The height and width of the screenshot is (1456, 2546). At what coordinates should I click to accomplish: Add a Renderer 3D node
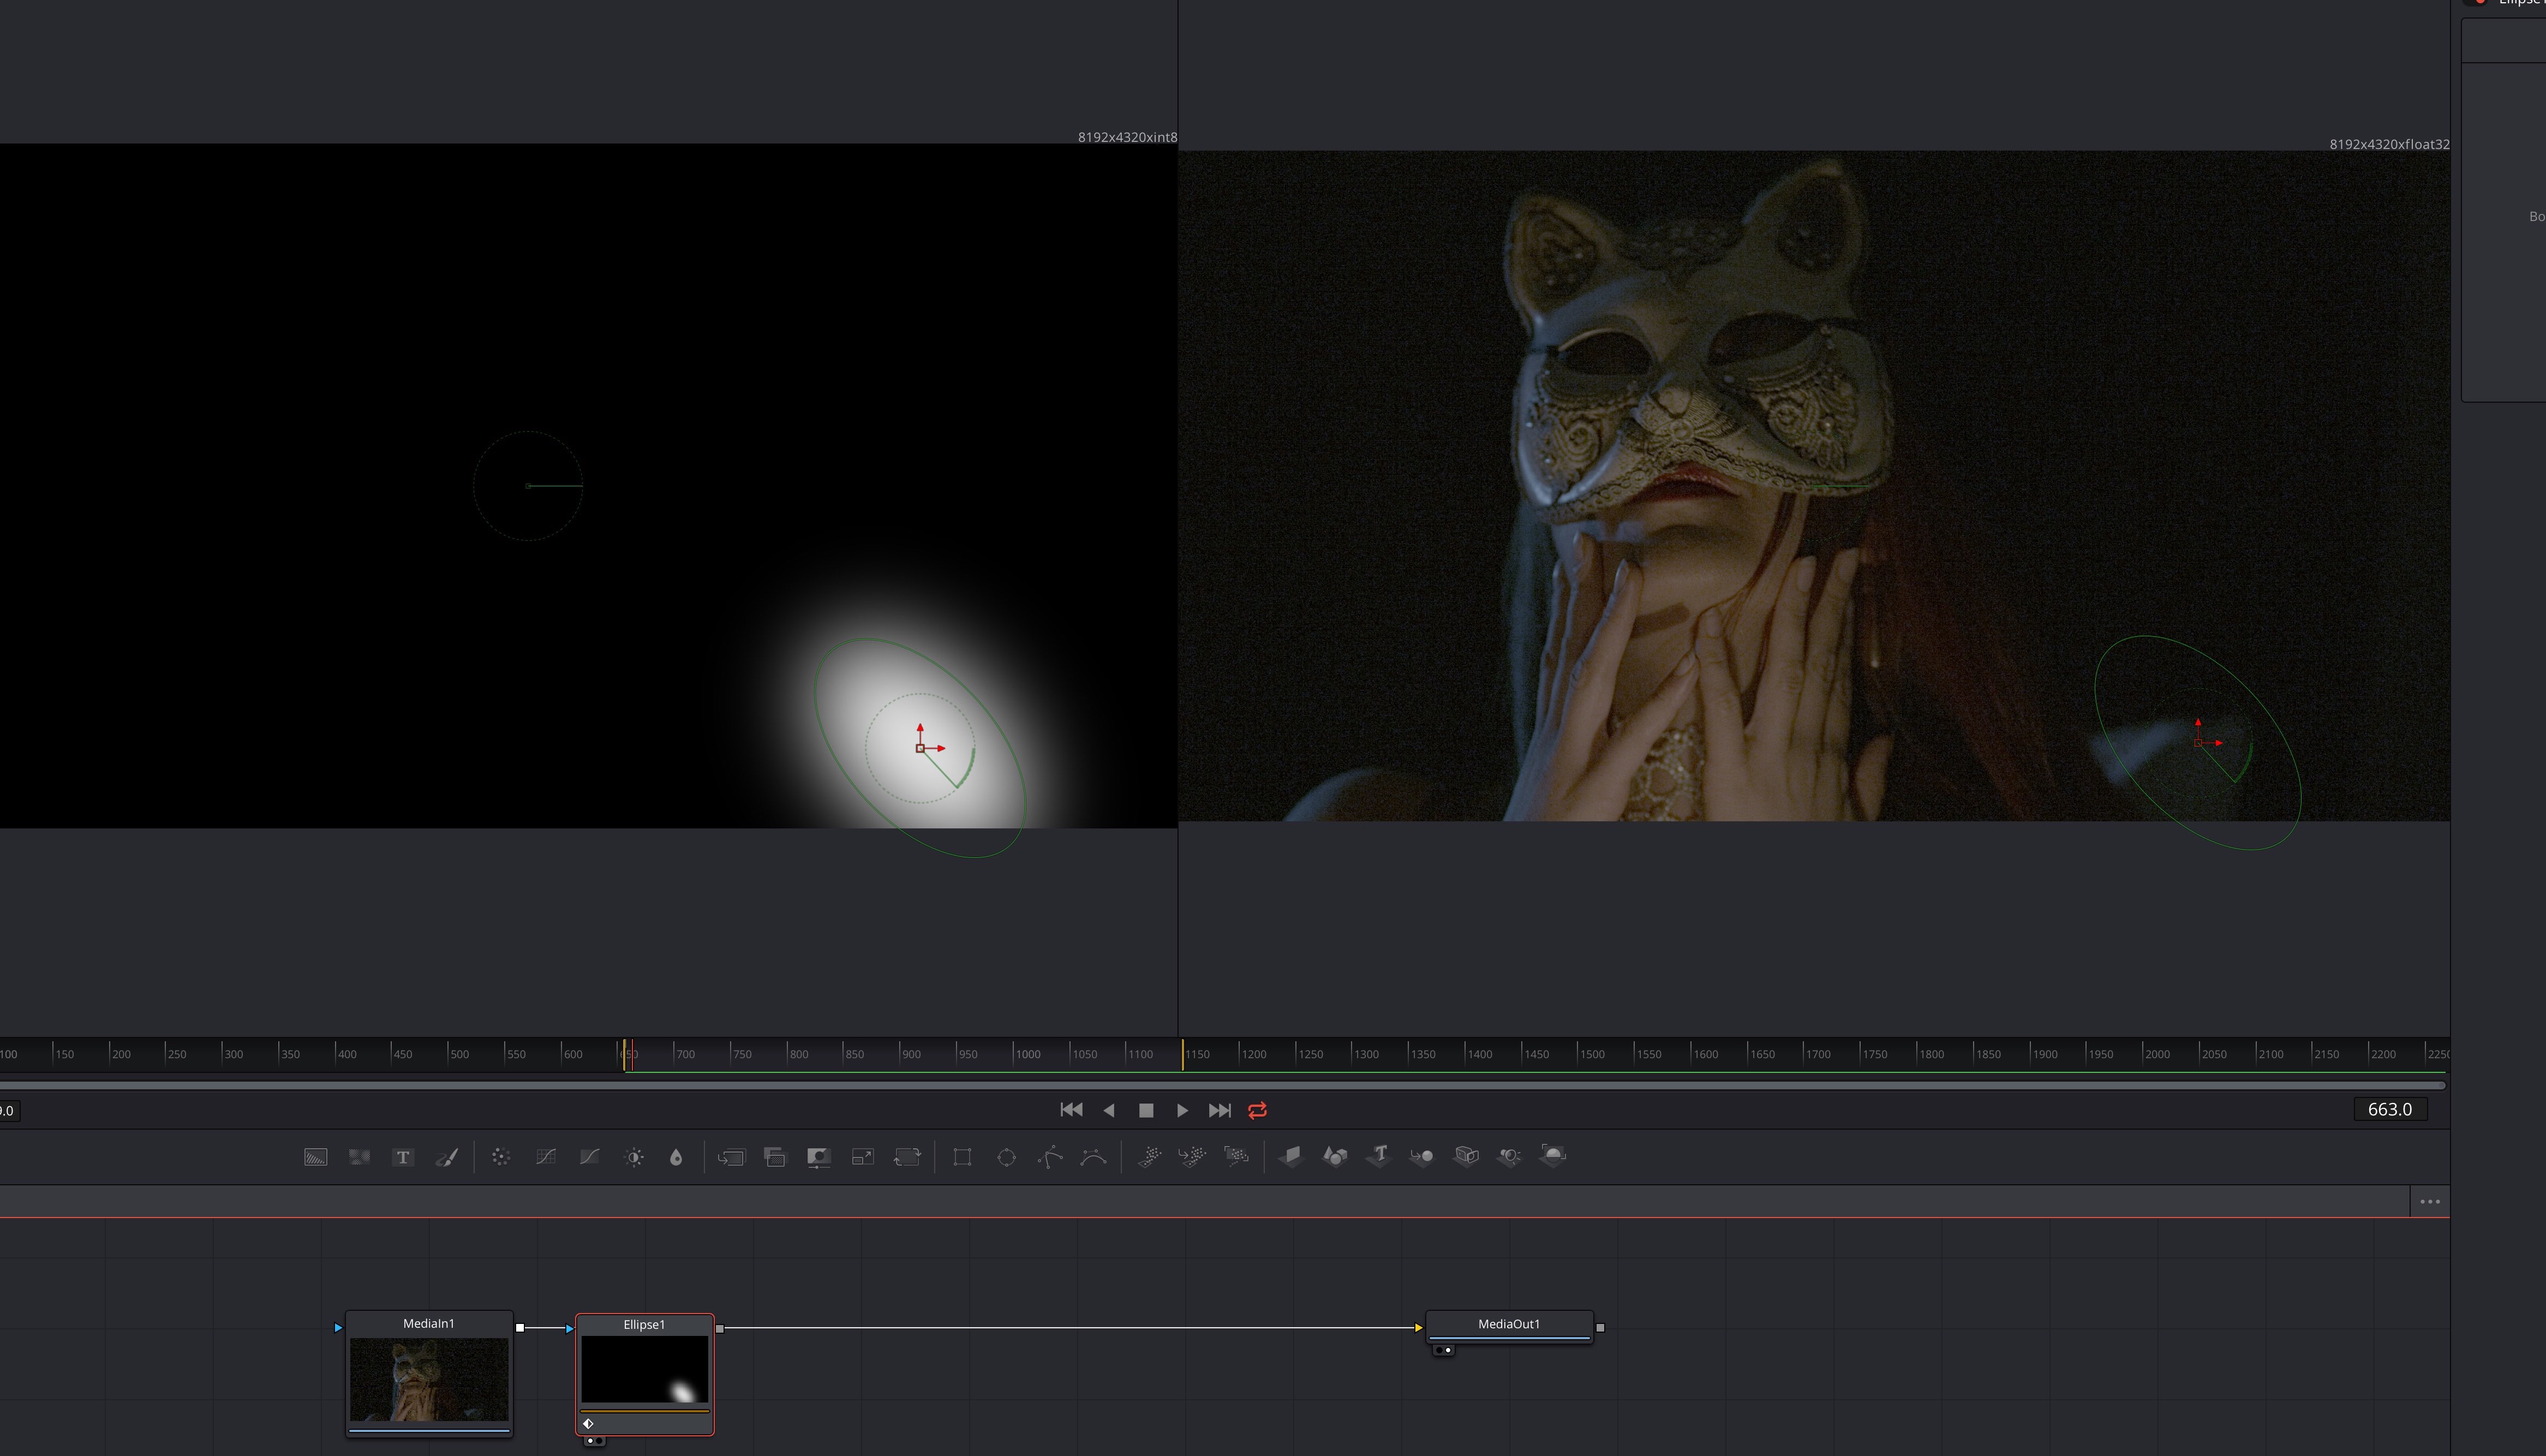point(1553,1157)
